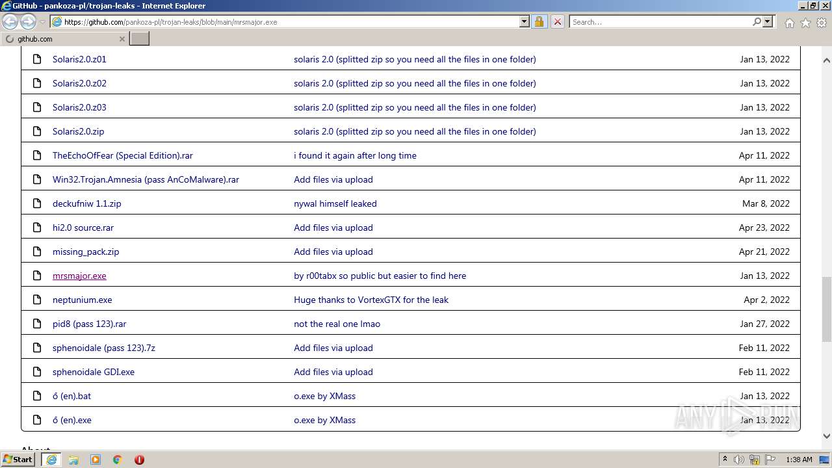Click the page scrollbar up arrow
Image resolution: width=832 pixels, height=468 pixels.
pyautogui.click(x=827, y=60)
